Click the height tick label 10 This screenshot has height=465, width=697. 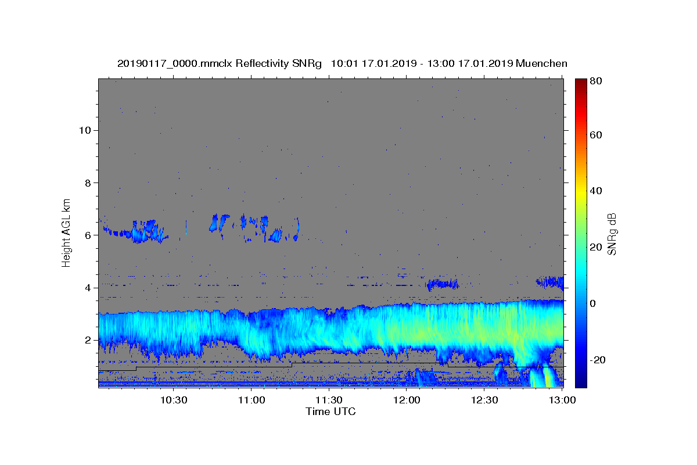(84, 130)
